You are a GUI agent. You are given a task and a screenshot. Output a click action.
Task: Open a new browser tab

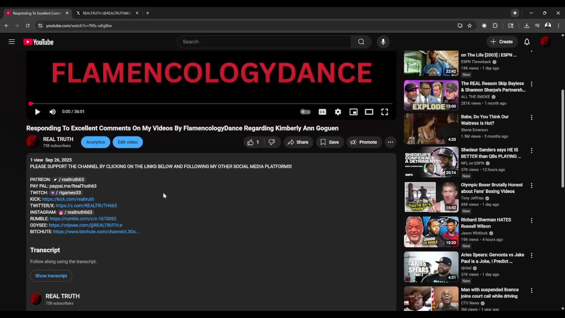pyautogui.click(x=147, y=13)
